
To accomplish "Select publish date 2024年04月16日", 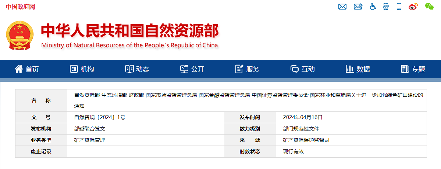I will tap(303, 117).
